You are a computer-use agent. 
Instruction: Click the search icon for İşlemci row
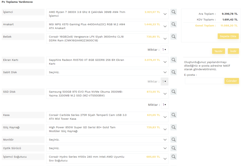[174, 12]
